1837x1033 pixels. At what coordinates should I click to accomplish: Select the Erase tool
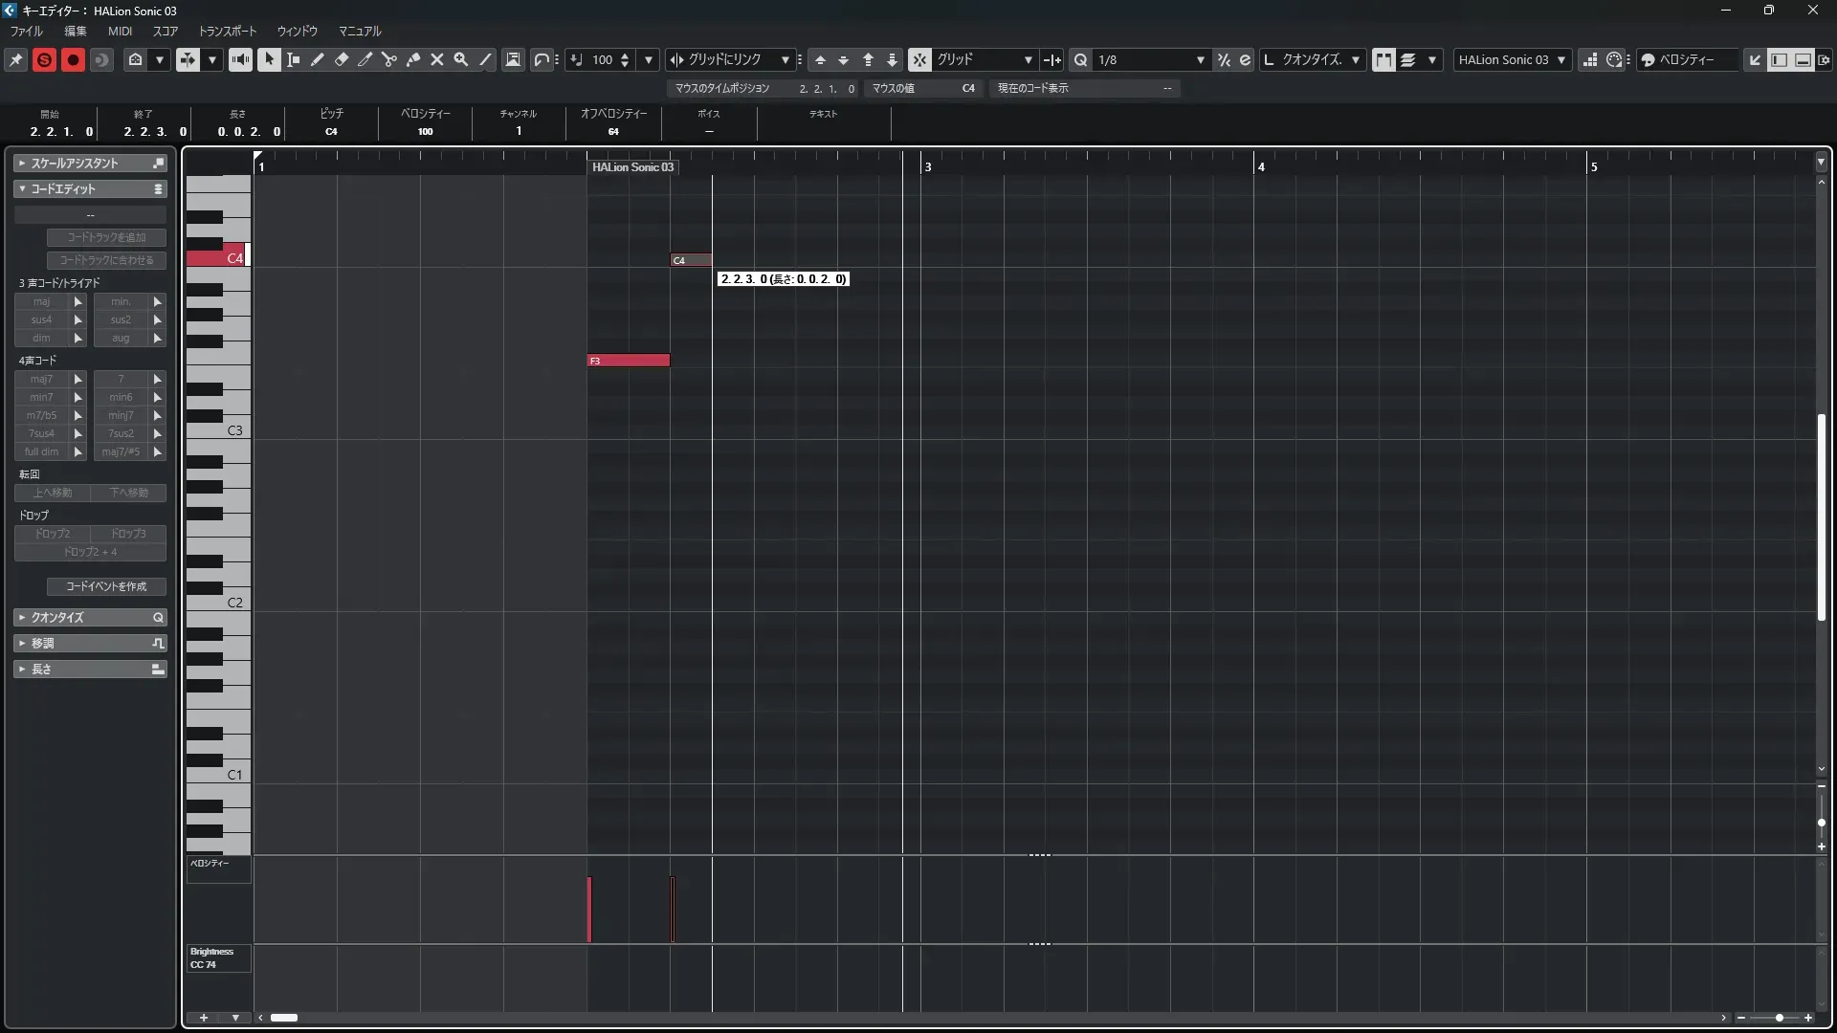click(x=342, y=59)
